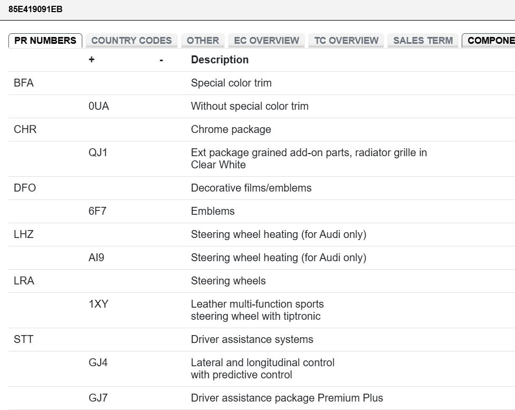Click the Description column header
This screenshot has width=515, height=410.
click(220, 60)
